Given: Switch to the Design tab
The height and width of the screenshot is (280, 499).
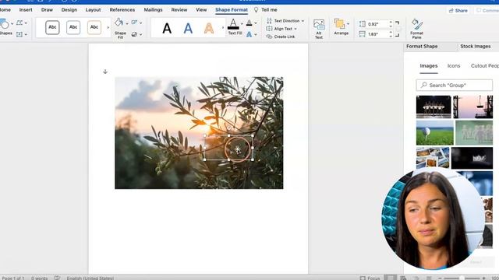Looking at the screenshot, I should (69, 10).
